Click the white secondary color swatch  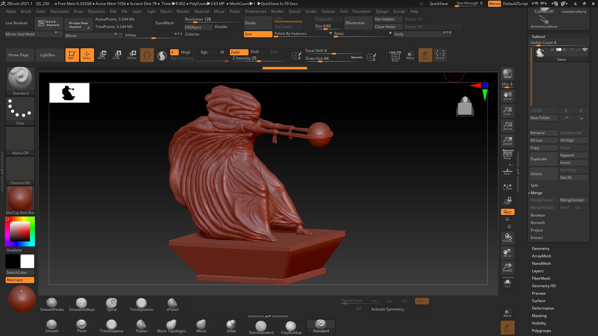27,261
